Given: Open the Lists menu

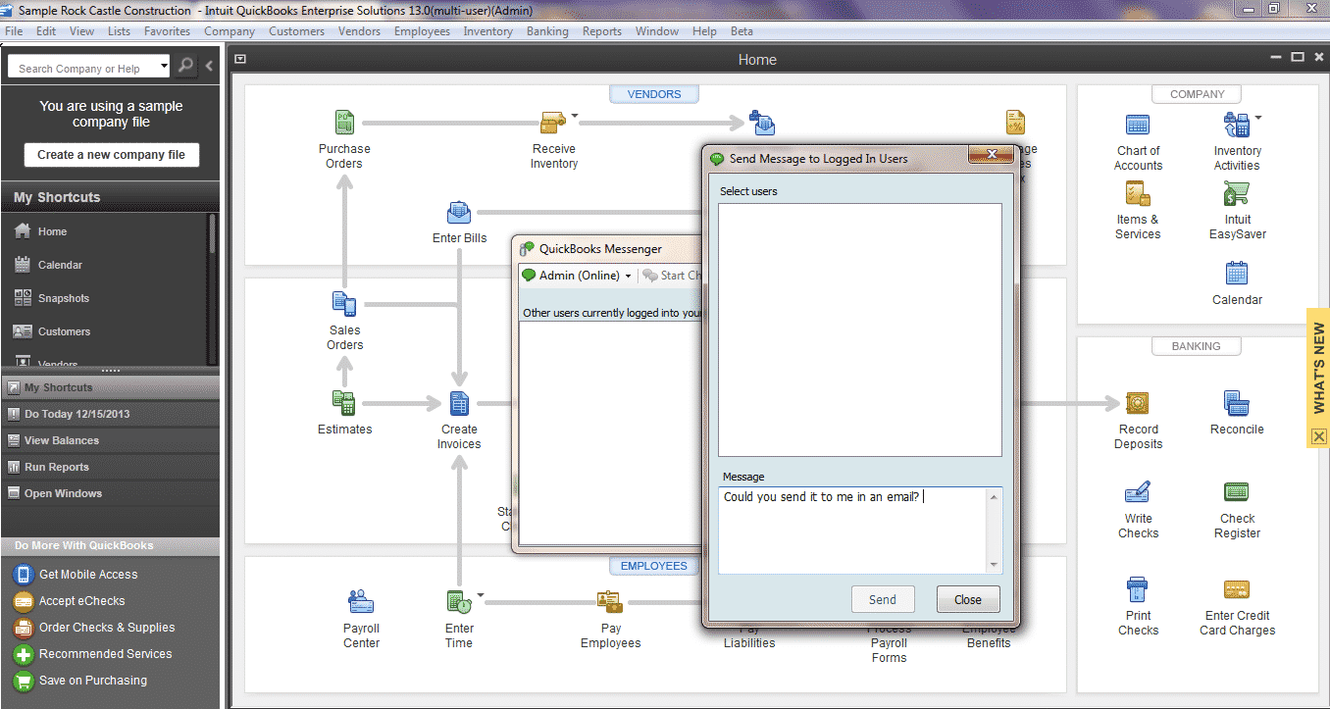Looking at the screenshot, I should [119, 31].
